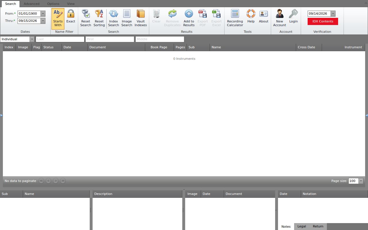
Task: Open the verification date dropdown
Action: (333, 14)
